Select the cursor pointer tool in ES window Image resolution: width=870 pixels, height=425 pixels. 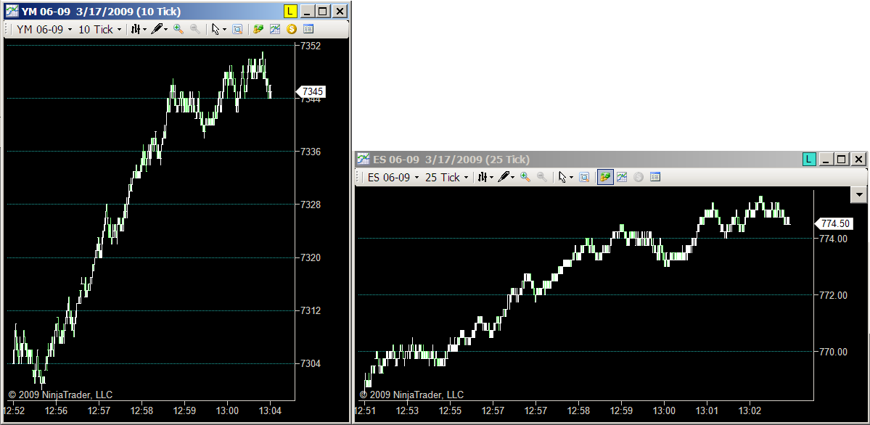(562, 177)
